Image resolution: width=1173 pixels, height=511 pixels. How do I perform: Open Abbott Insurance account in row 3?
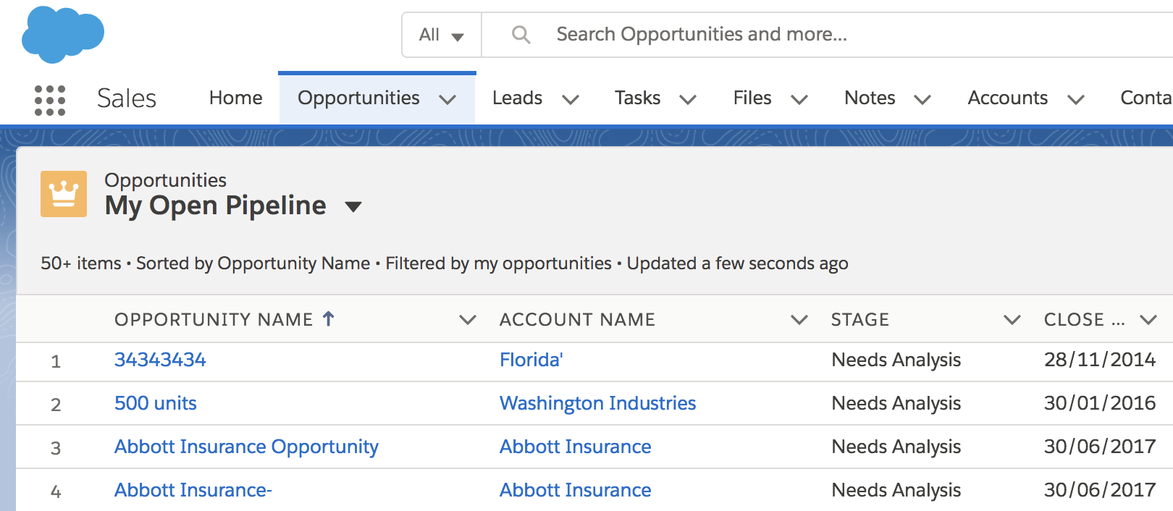click(576, 447)
